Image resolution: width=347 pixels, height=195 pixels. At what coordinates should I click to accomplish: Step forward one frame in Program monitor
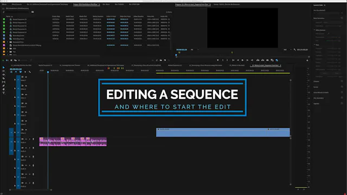pyautogui.click(x=247, y=60)
